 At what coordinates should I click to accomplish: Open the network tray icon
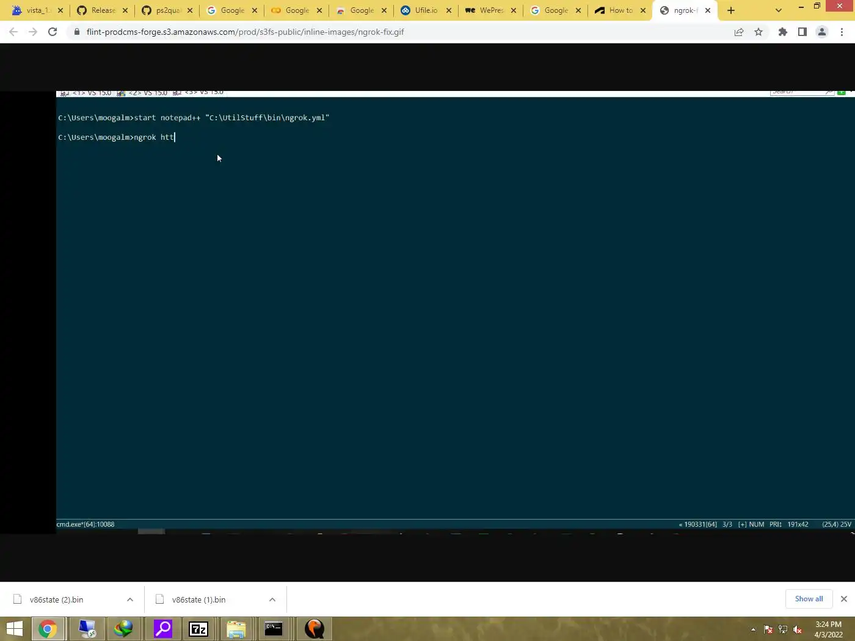pos(783,629)
